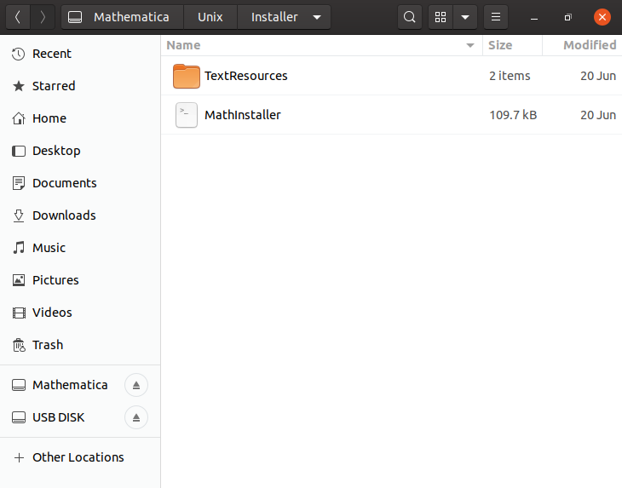Expand the Installer path dropdown arrow
Screen dimensions: 622x488
point(317,17)
